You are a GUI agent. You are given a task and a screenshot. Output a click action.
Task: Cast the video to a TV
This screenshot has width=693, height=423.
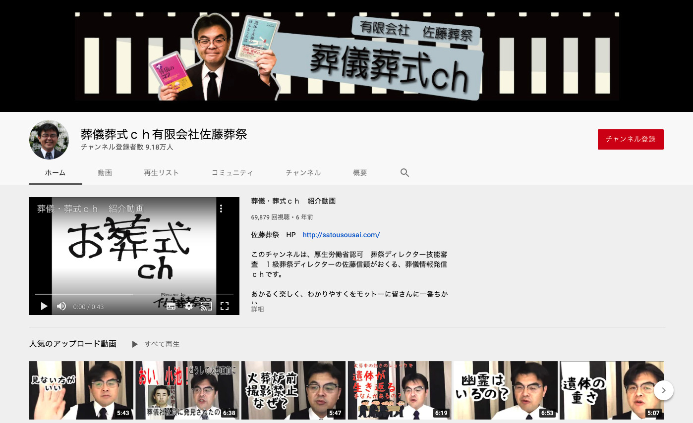(207, 306)
